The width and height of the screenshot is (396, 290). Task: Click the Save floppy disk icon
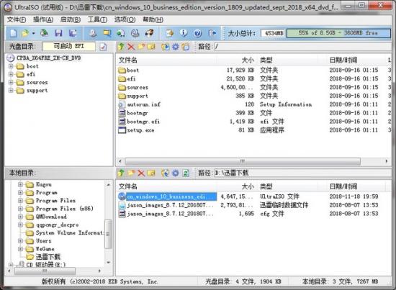(58, 33)
